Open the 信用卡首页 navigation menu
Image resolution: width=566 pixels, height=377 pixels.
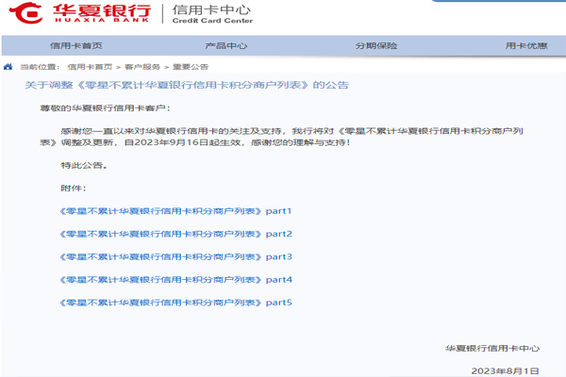click(75, 46)
